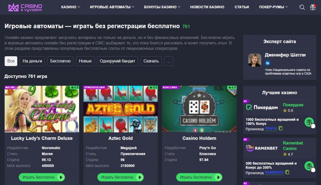Copy the PDVYV promo code icon
321x185 pixels.
point(281,128)
